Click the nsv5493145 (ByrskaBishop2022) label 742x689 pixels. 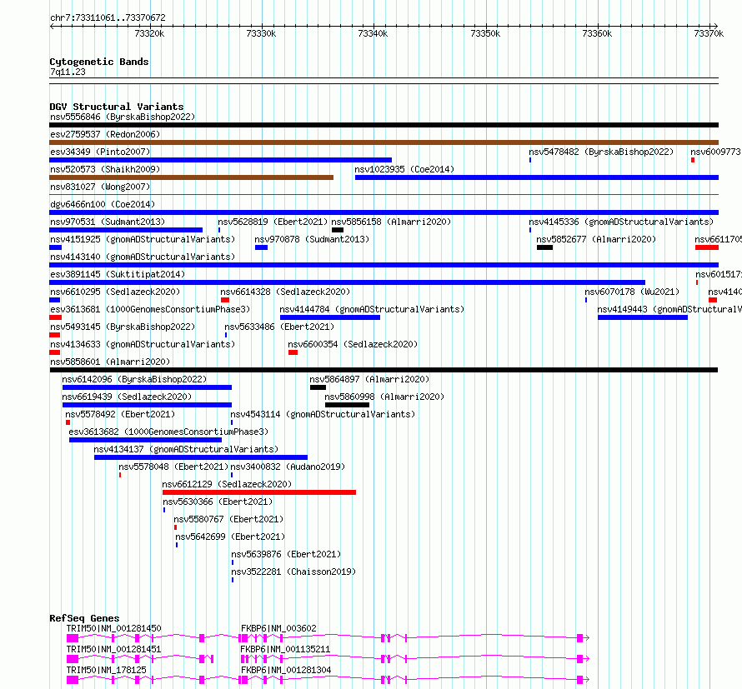pos(123,327)
